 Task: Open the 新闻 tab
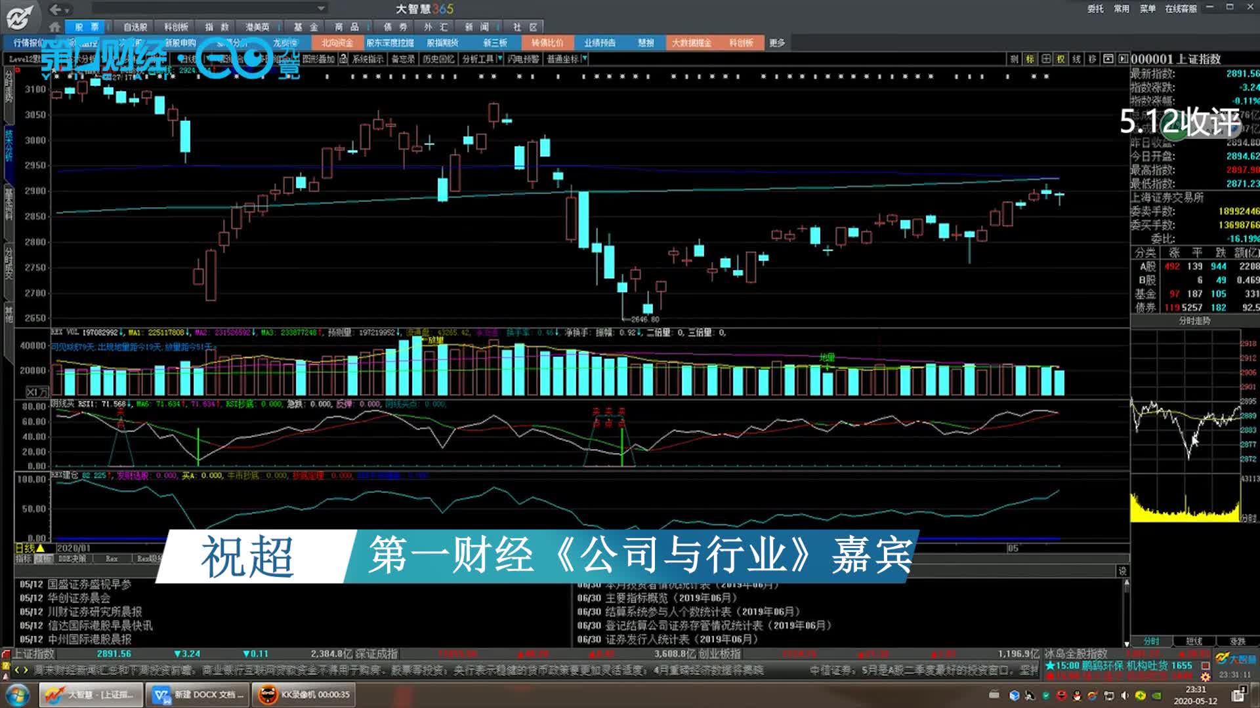point(476,27)
